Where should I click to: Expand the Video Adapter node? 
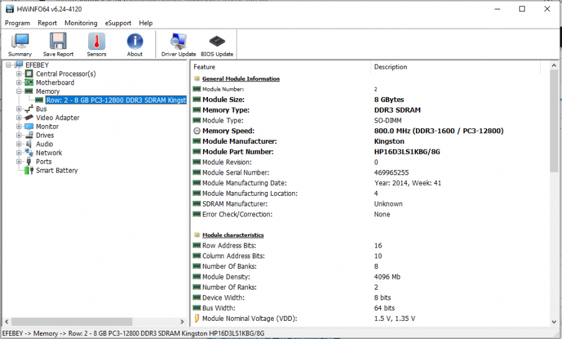19,118
